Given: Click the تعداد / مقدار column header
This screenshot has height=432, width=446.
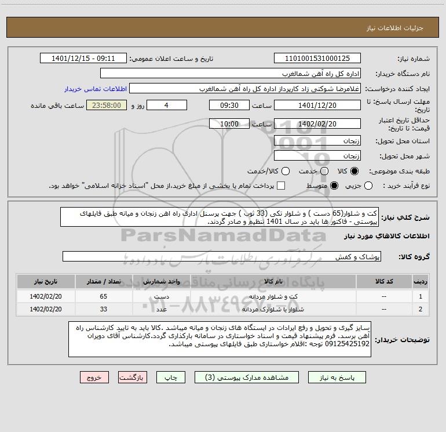Looking at the screenshot, I should tap(104, 282).
